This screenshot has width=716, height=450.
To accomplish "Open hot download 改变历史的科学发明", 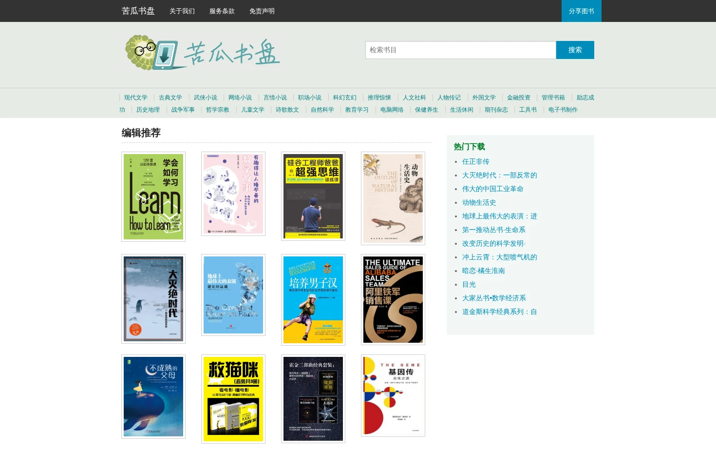I will (494, 243).
